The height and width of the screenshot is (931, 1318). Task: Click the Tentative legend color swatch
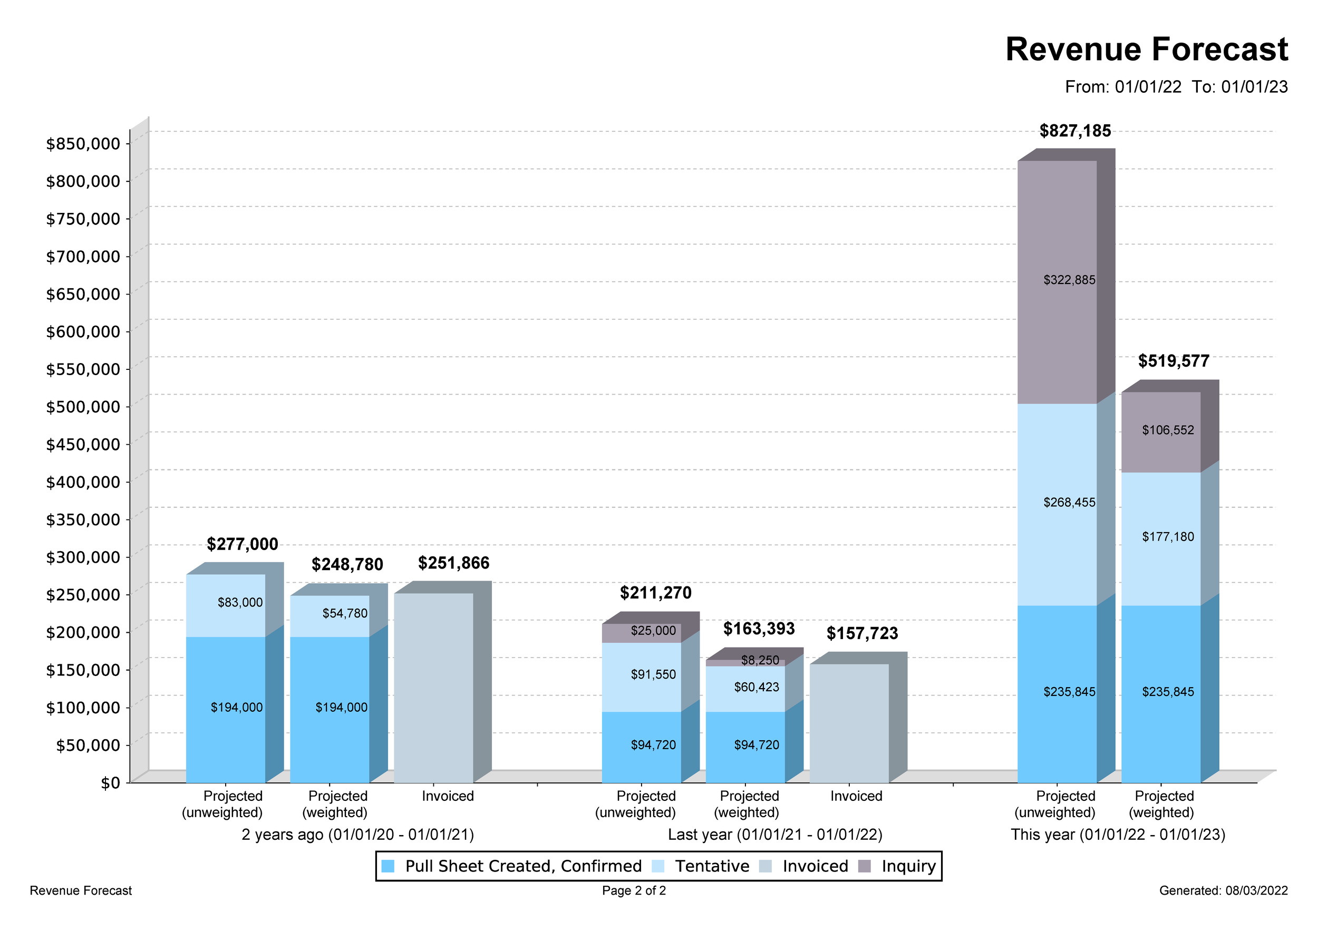click(658, 866)
